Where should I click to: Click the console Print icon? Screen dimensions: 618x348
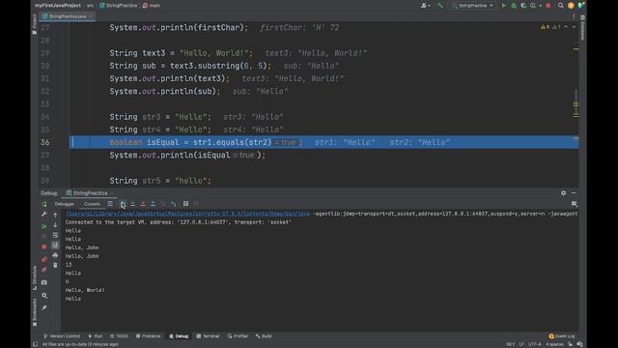pyautogui.click(x=55, y=255)
